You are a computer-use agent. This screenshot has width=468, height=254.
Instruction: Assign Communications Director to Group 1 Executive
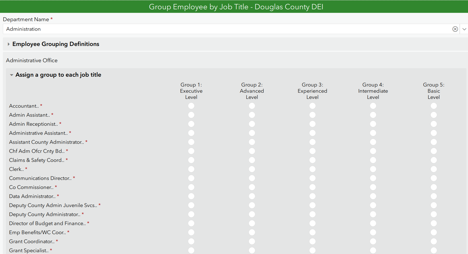pyautogui.click(x=191, y=178)
